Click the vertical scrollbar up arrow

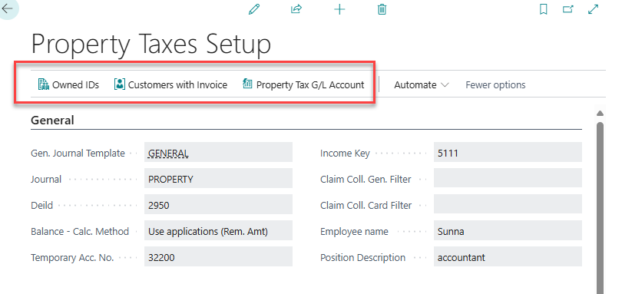[x=600, y=114]
